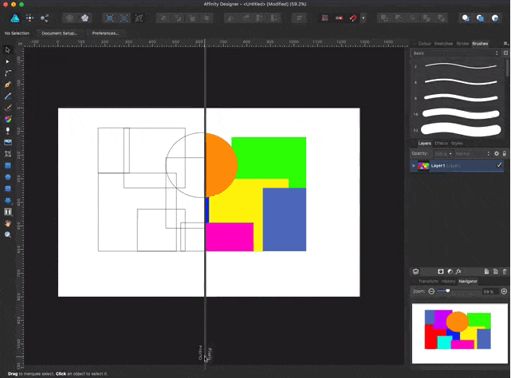Switch to the Swatches tab
This screenshot has height=378, width=511.
444,44
